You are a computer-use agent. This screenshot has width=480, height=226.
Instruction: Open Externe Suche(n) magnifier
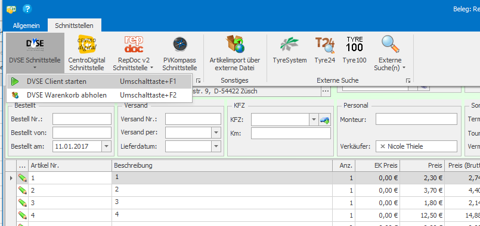(x=390, y=52)
